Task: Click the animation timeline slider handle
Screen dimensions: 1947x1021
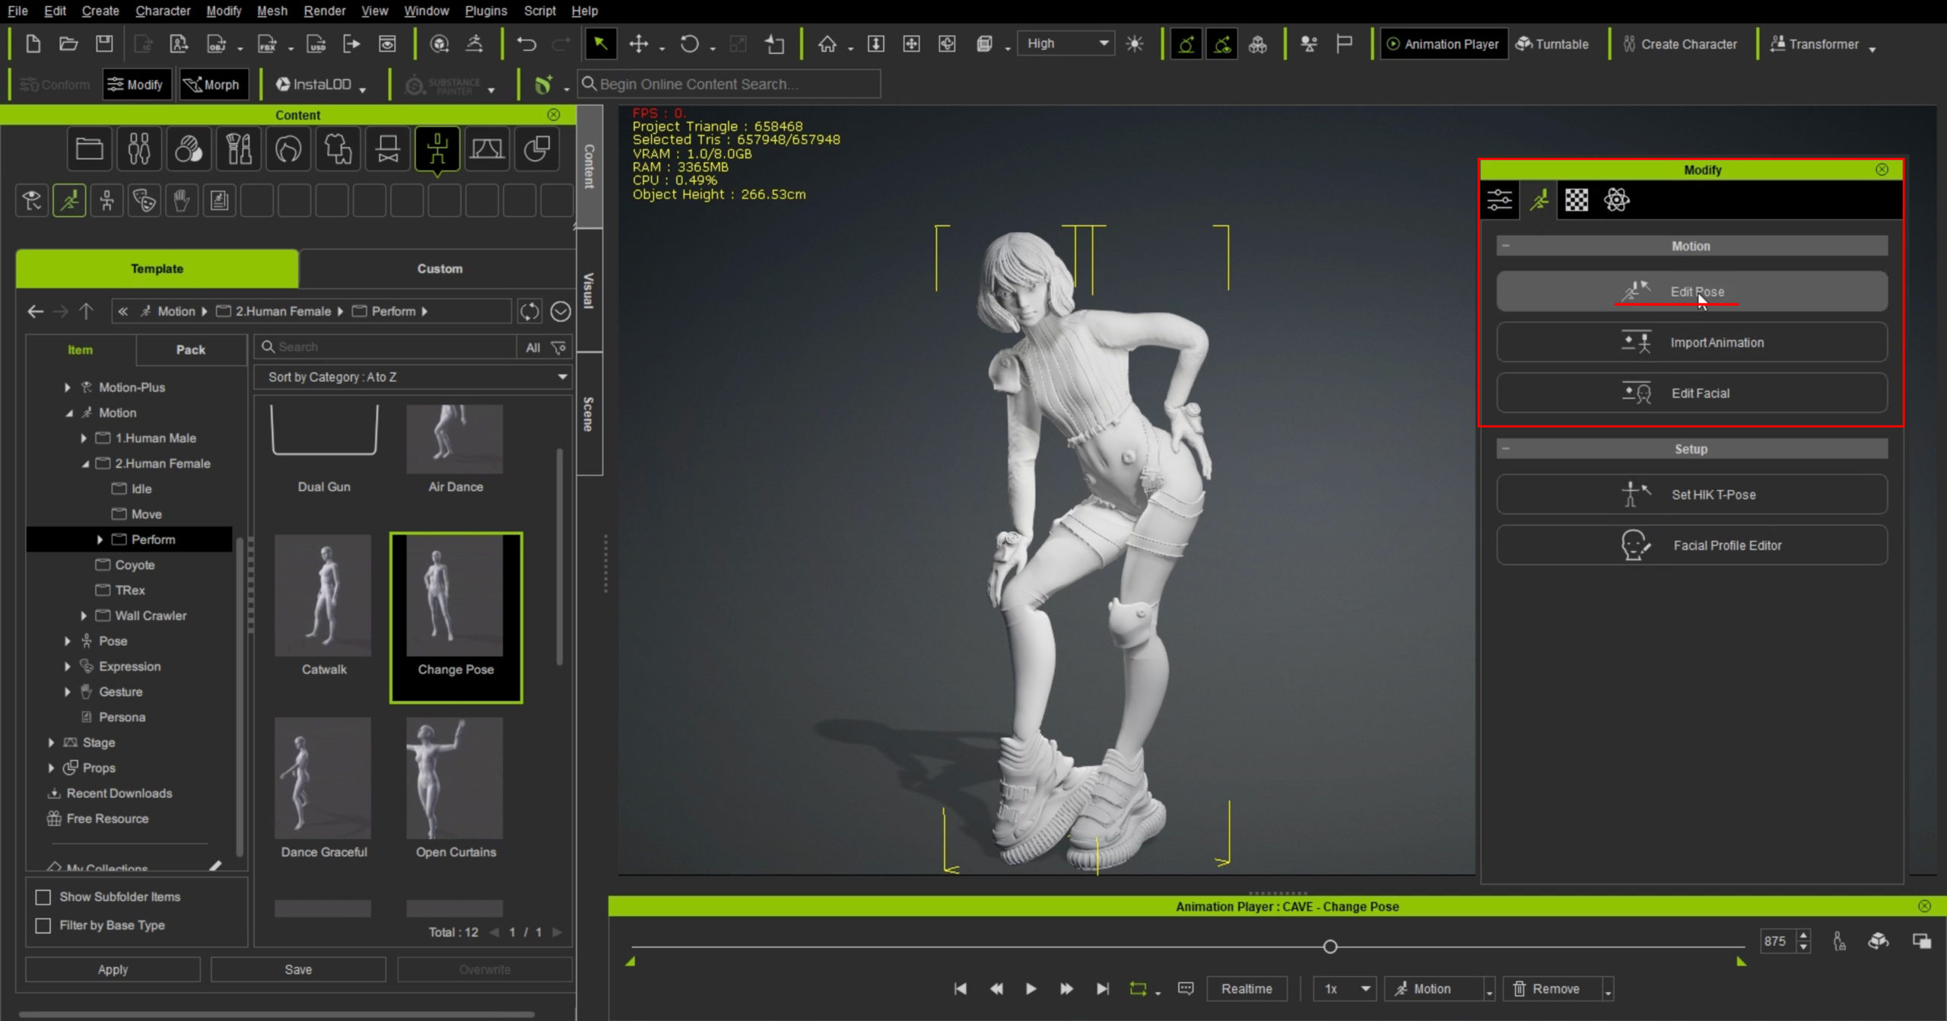Action: [x=1329, y=946]
